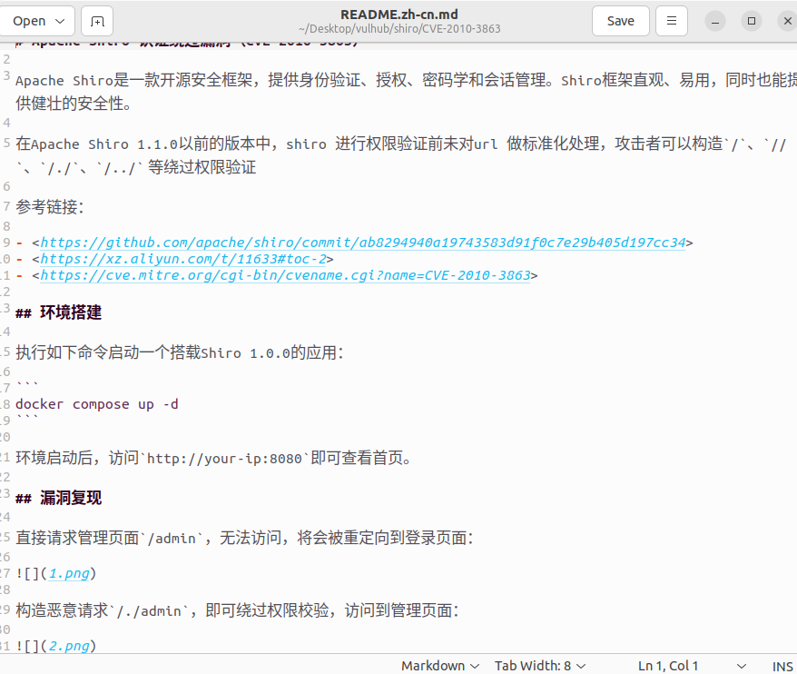The image size is (797, 674).
Task: Create a new document tab icon
Action: pos(97,21)
